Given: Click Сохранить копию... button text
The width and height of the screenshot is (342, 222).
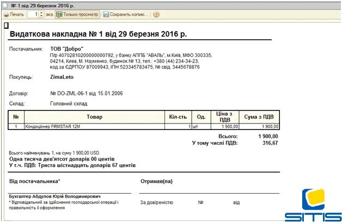Looking at the screenshot, I should point(129,15).
